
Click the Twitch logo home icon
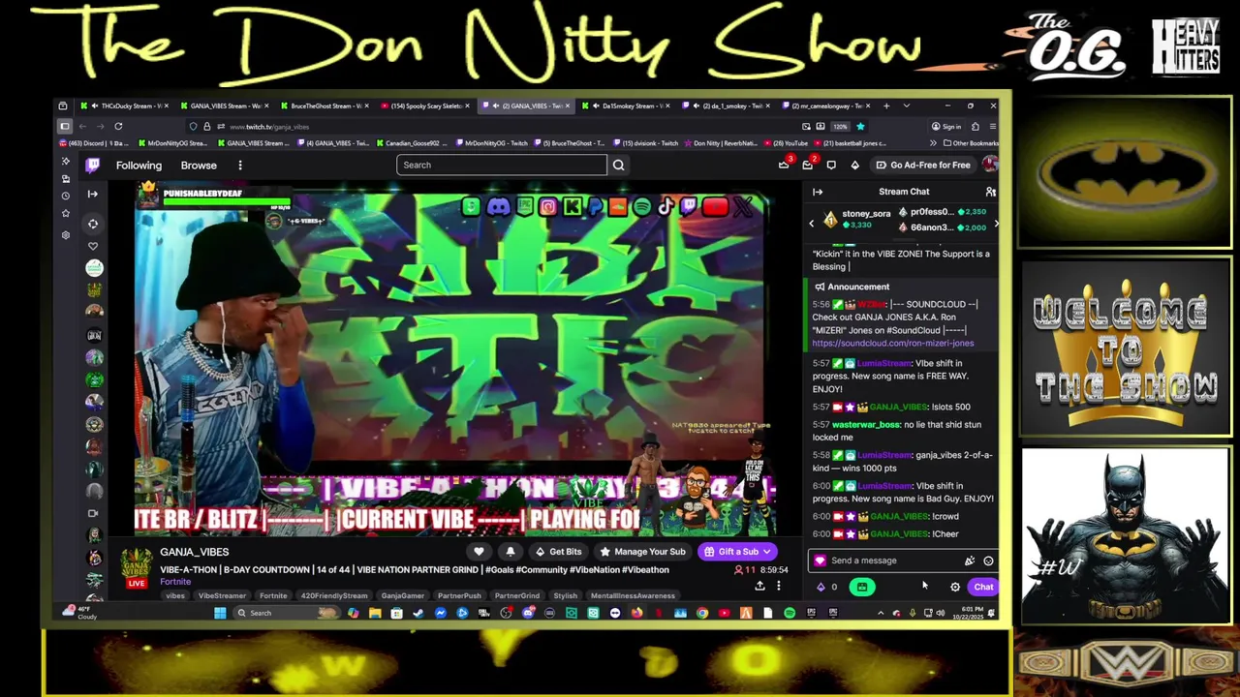[93, 166]
